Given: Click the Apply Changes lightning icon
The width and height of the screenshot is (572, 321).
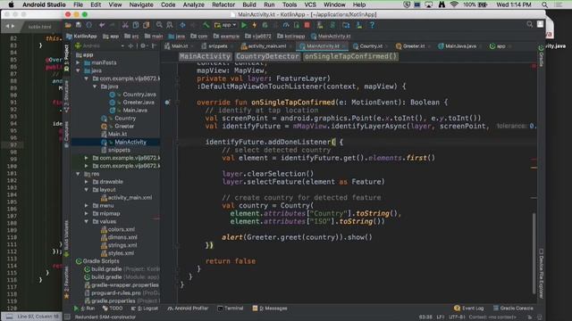Looking at the screenshot, I should point(255,25).
